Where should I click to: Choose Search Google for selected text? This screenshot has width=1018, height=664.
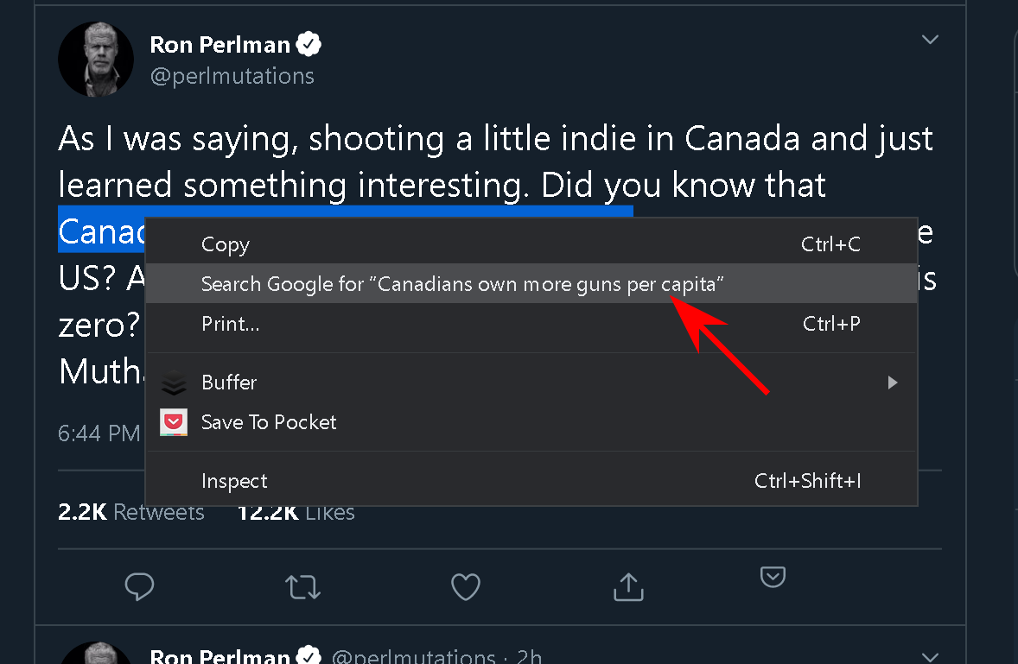pos(461,283)
